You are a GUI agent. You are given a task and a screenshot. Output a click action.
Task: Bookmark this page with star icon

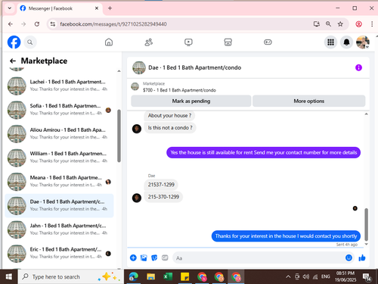340,24
